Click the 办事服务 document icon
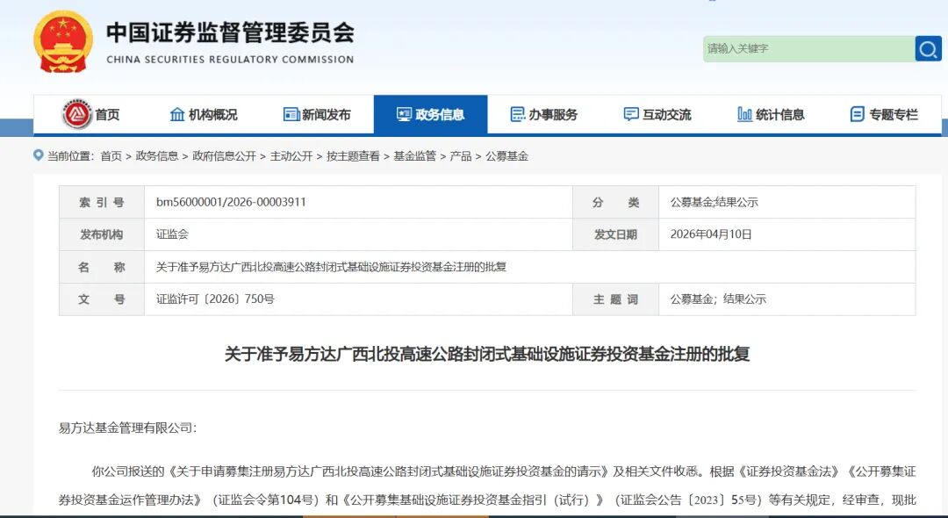Viewport: 948px width, 518px height. (x=518, y=114)
